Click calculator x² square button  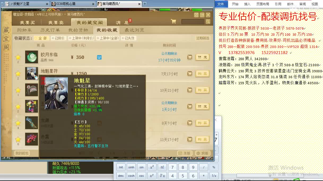(152, 167)
